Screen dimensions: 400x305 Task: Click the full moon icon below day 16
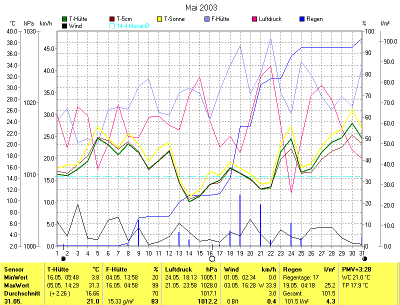pyautogui.click(x=212, y=258)
